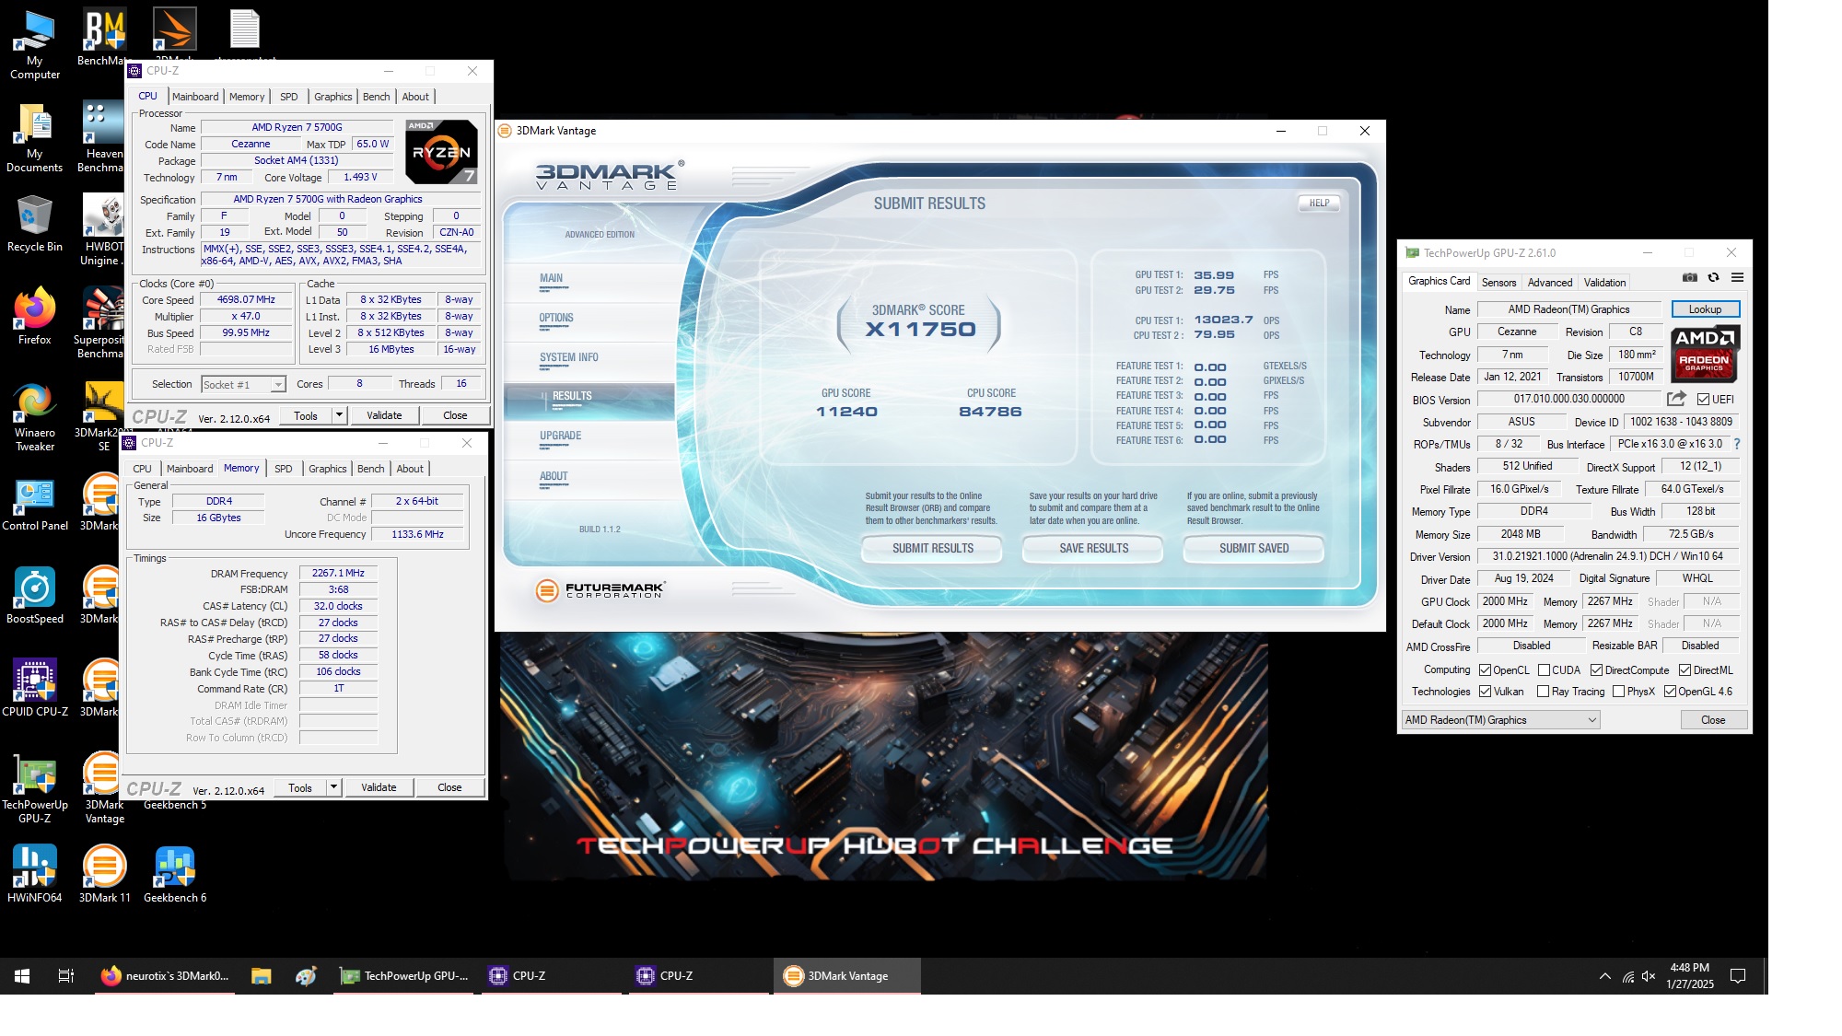
Task: Open the Recycle Bin desktop icon
Action: [x=35, y=224]
